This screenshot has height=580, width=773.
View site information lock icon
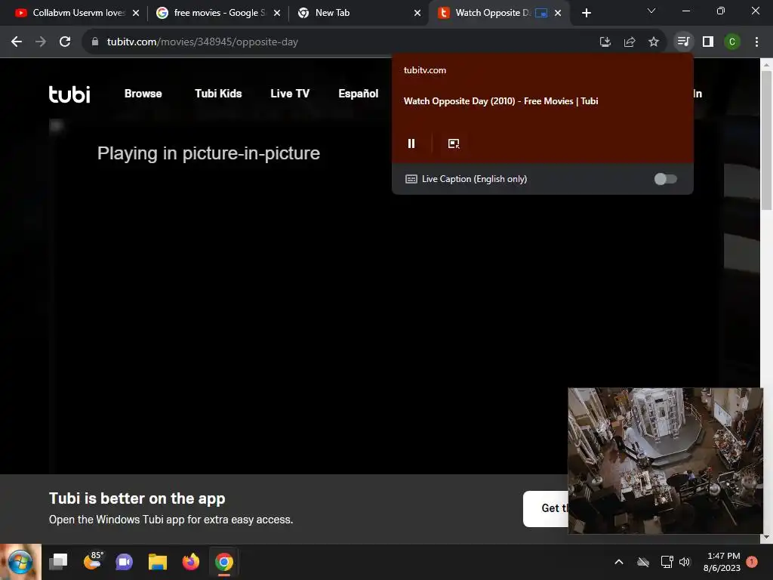click(x=95, y=42)
